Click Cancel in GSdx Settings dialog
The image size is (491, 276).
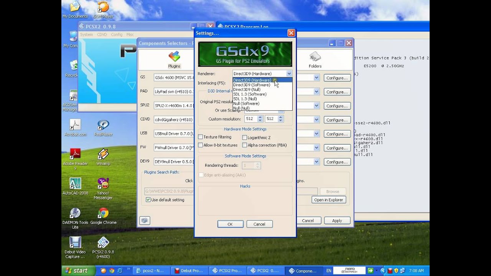coord(259,224)
